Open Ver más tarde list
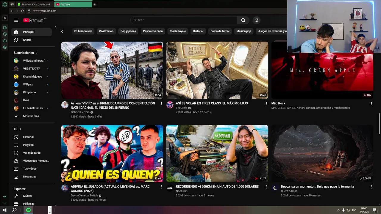The width and height of the screenshot is (381, 214). pos(32,153)
